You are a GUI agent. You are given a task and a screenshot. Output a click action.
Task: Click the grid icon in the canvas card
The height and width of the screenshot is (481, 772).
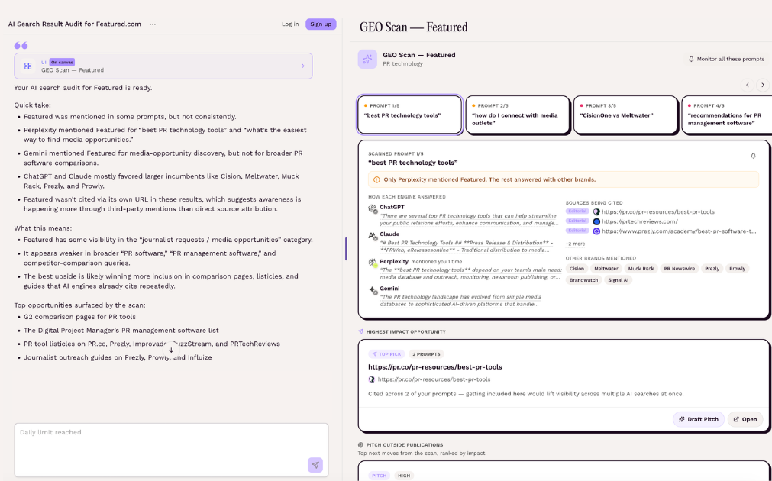pos(28,66)
